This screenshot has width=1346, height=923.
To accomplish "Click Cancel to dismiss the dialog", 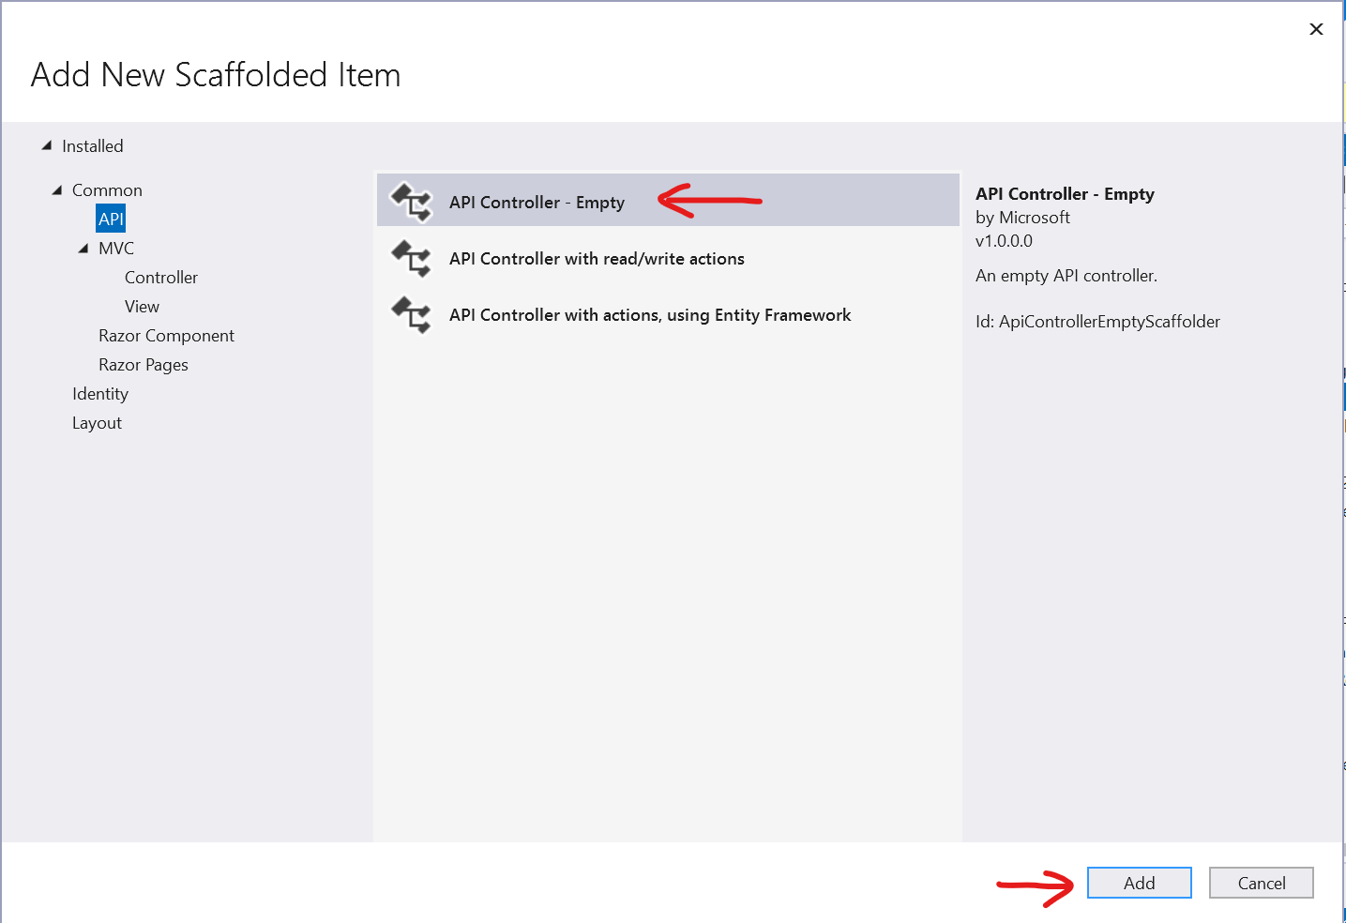I will click(1261, 883).
